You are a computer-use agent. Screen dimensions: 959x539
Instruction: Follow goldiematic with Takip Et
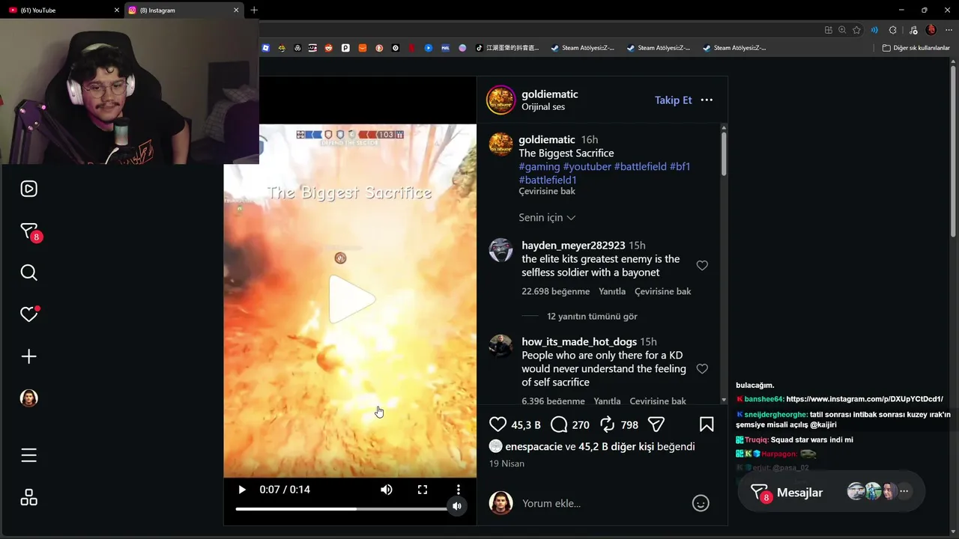coord(674,100)
